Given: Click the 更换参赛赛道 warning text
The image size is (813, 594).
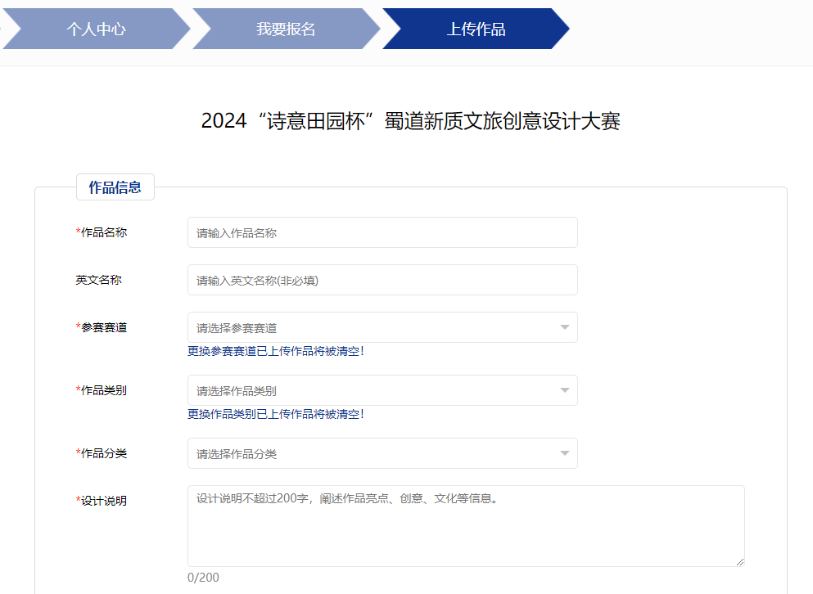Looking at the screenshot, I should coord(276,351).
